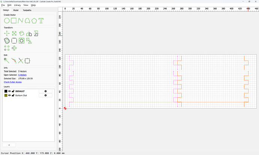Select the Polygon vector tool

pos(34,21)
